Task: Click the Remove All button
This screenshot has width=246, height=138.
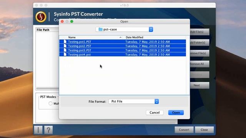Action: 199,64
